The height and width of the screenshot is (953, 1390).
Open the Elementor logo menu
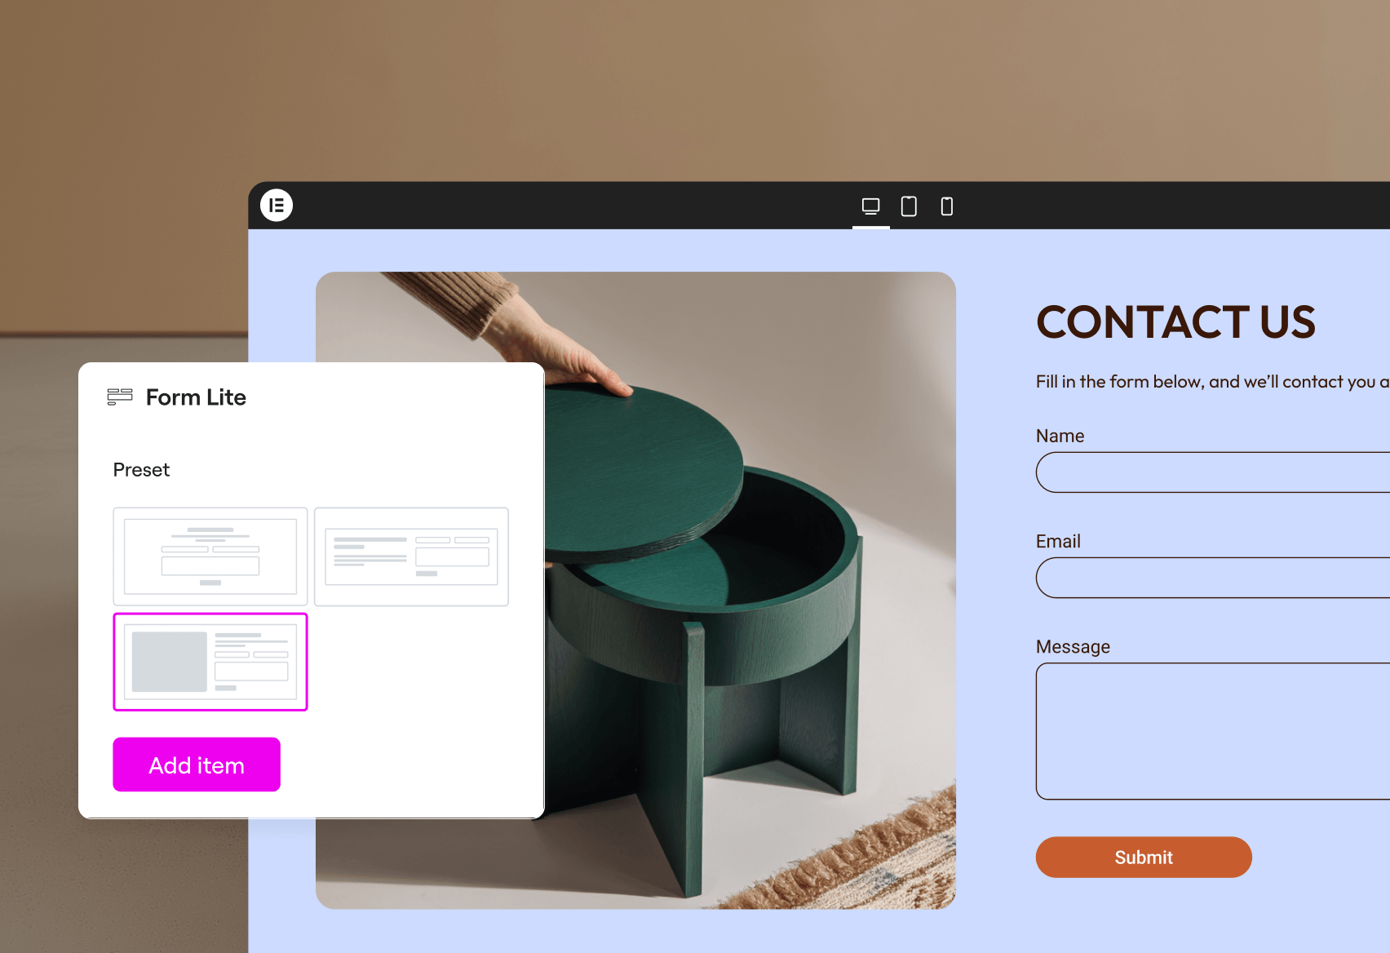[277, 205]
